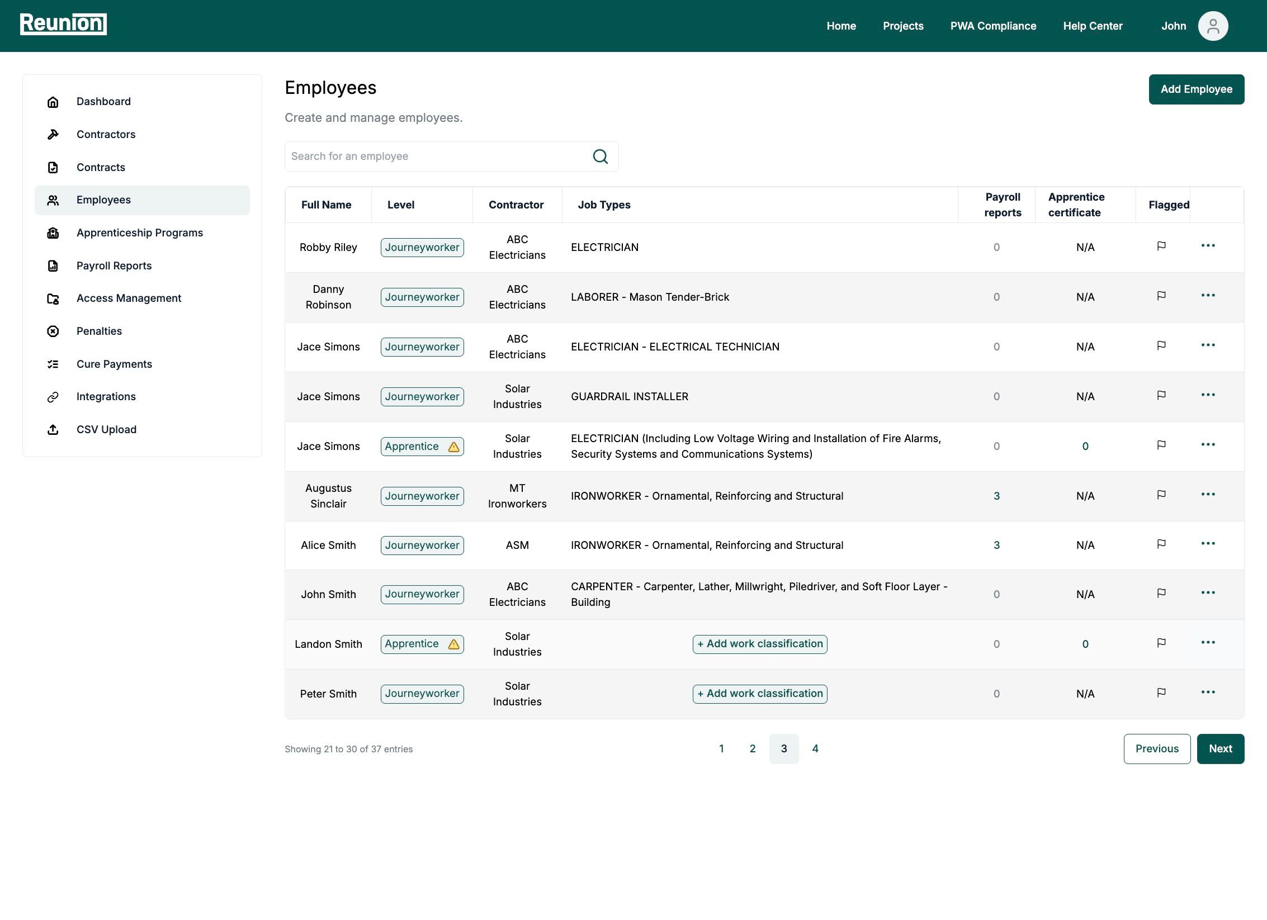This screenshot has width=1267, height=920.
Task: Open the actions menu for Alice Smith
Action: [1208, 543]
